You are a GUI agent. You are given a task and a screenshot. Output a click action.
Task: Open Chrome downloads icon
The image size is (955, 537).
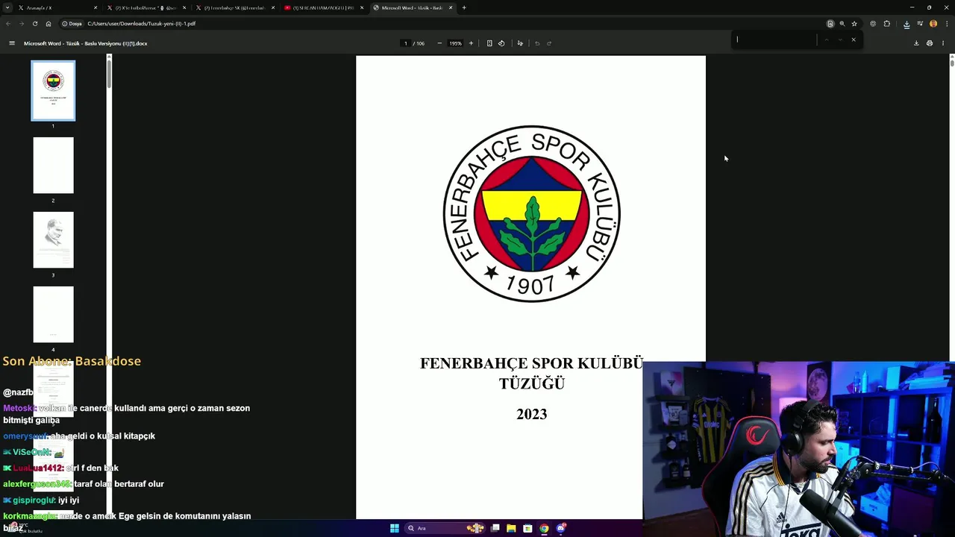[x=907, y=24]
